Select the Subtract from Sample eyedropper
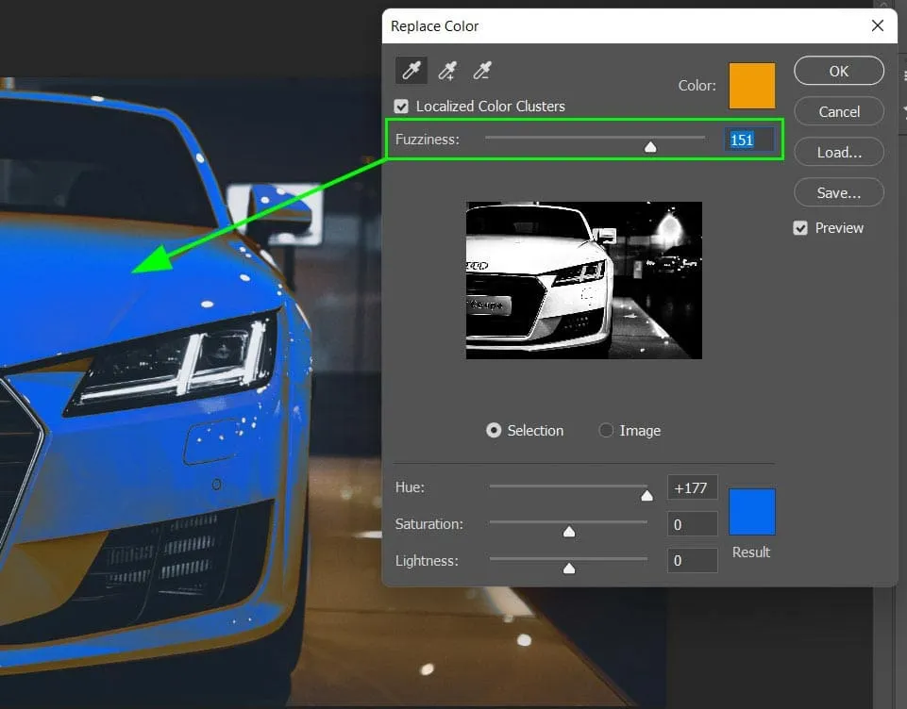Image resolution: width=907 pixels, height=709 pixels. pos(482,71)
